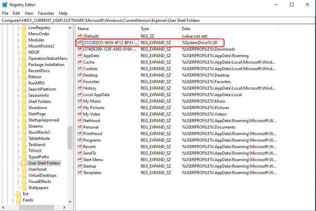This screenshot has width=316, height=211.
Task: Expand the RecentDocs key
Action: (18, 71)
